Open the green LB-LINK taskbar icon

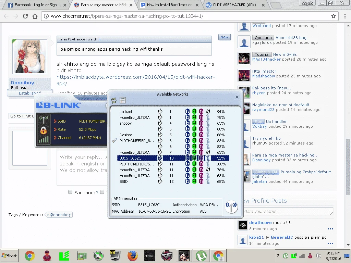pos(64,256)
